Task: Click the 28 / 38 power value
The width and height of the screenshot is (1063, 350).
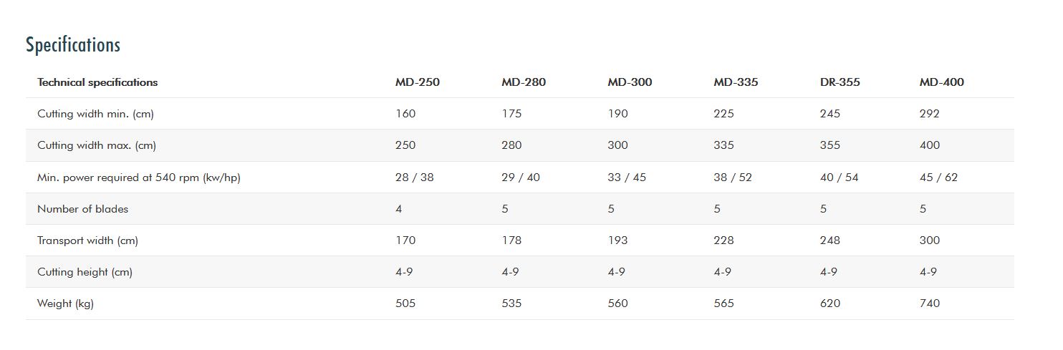Action: click(x=414, y=178)
